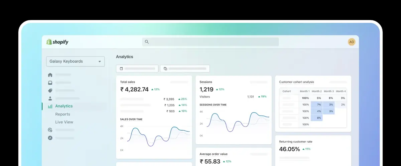Image resolution: width=401 pixels, height=166 pixels.
Task: Click the compare icon in comparison button
Action: [165, 68]
